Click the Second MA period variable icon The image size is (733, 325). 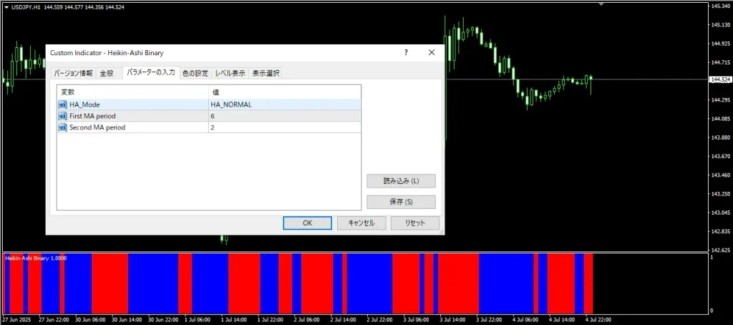62,127
